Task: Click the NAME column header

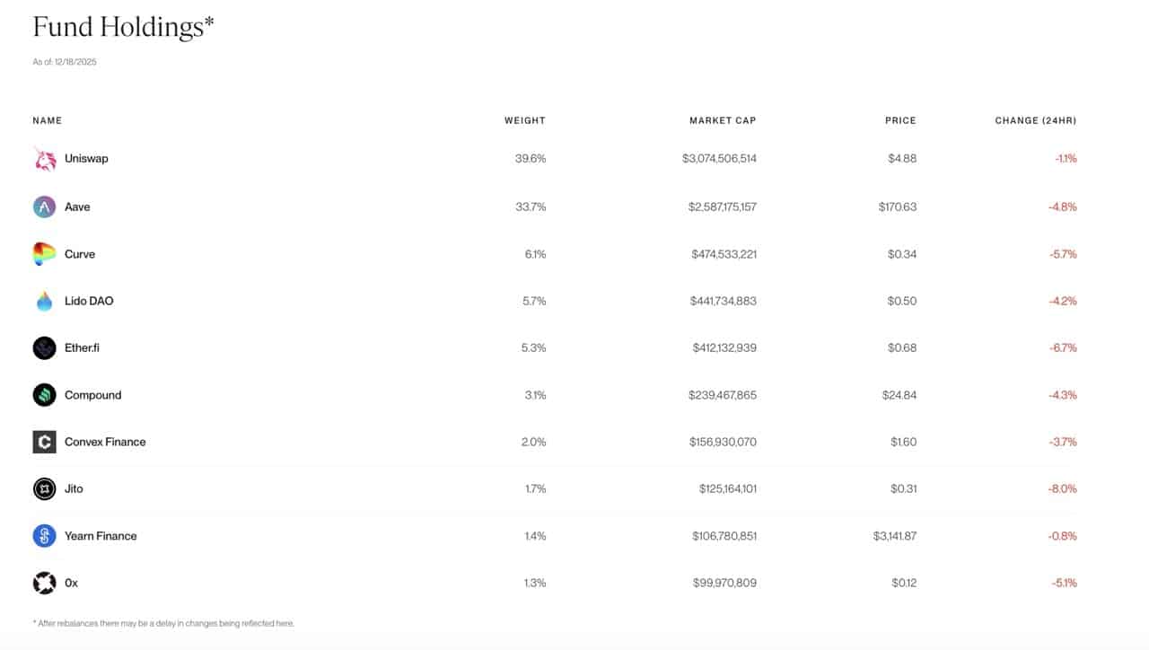Action: coord(47,120)
